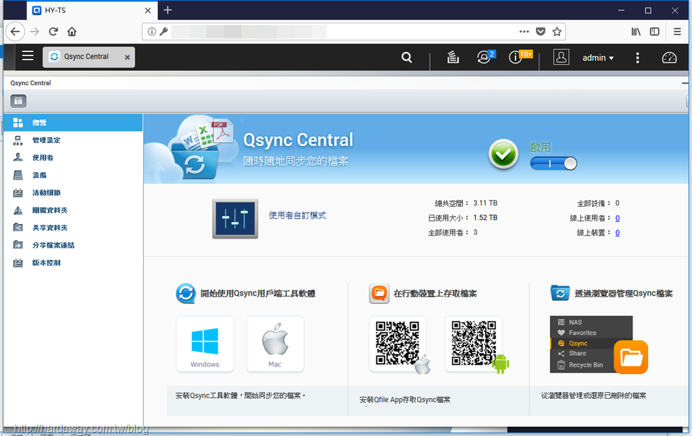Toggle the 啟用 Qsync enable switch
Image resolution: width=692 pixels, height=436 pixels.
point(553,163)
